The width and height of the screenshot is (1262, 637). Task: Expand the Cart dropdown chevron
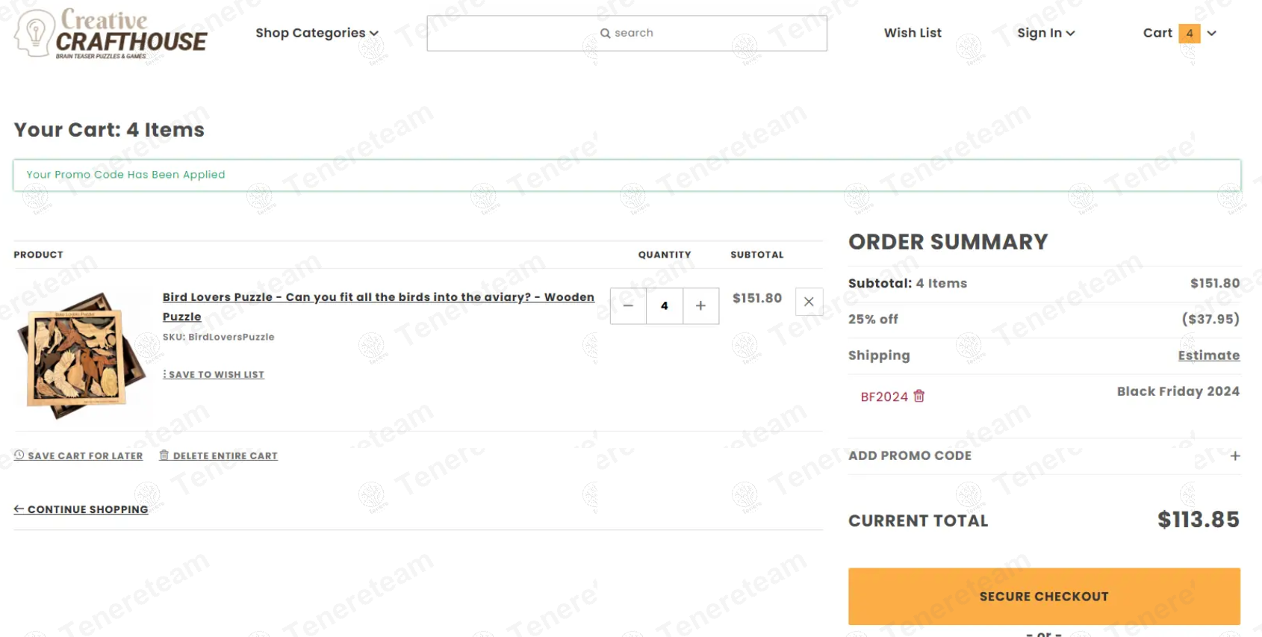point(1211,33)
